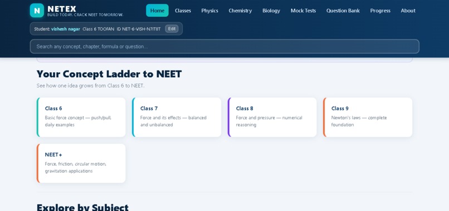This screenshot has height=211, width=449.
Task: Click the 'Explore by Subject' heading
Action: [83, 207]
